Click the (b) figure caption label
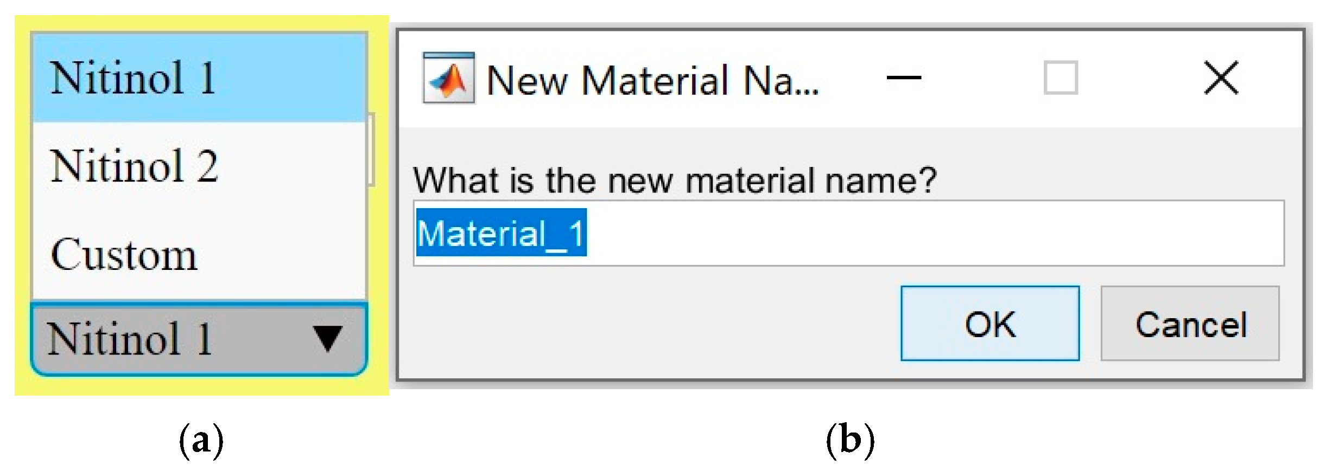This screenshot has height=471, width=1326. (850, 439)
